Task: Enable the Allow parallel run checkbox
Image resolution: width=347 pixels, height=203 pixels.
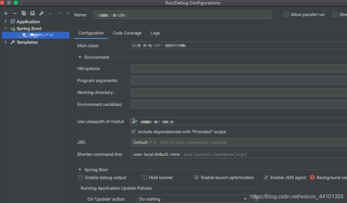Action: coord(286,14)
